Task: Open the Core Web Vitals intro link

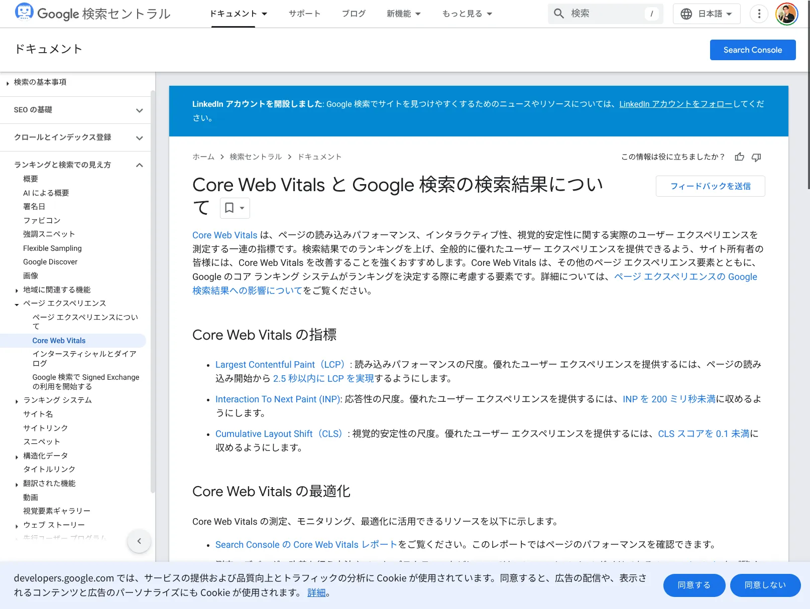Action: 224,235
